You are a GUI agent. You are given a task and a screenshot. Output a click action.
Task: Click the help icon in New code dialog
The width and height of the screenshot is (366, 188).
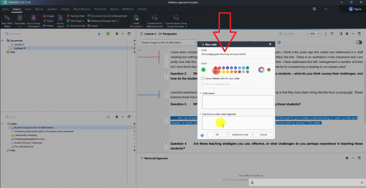[202, 135]
